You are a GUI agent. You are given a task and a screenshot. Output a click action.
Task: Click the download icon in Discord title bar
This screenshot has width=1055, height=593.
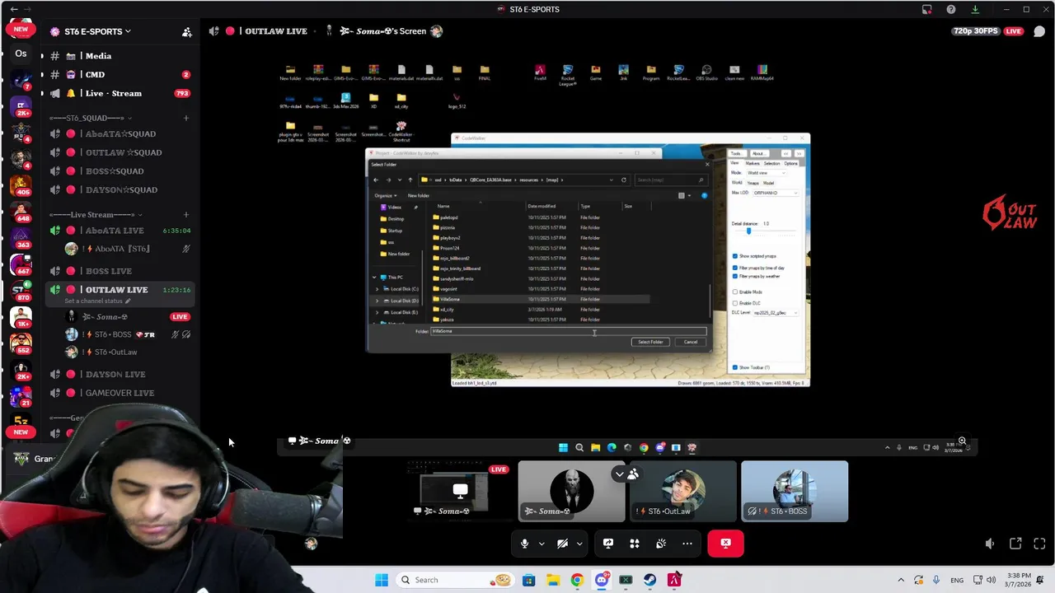pyautogui.click(x=975, y=10)
